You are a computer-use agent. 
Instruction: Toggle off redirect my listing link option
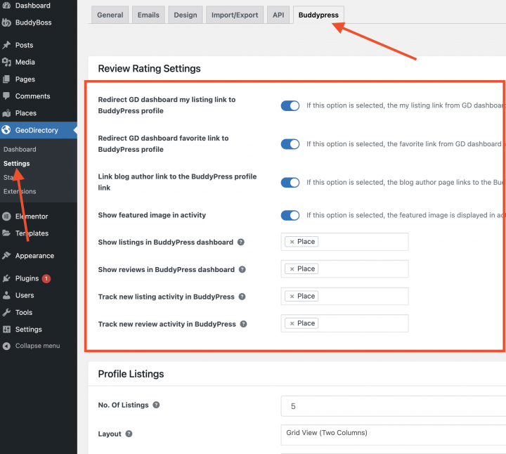pos(290,105)
